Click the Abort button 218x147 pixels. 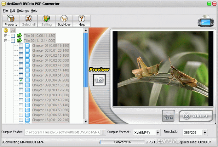(196, 116)
